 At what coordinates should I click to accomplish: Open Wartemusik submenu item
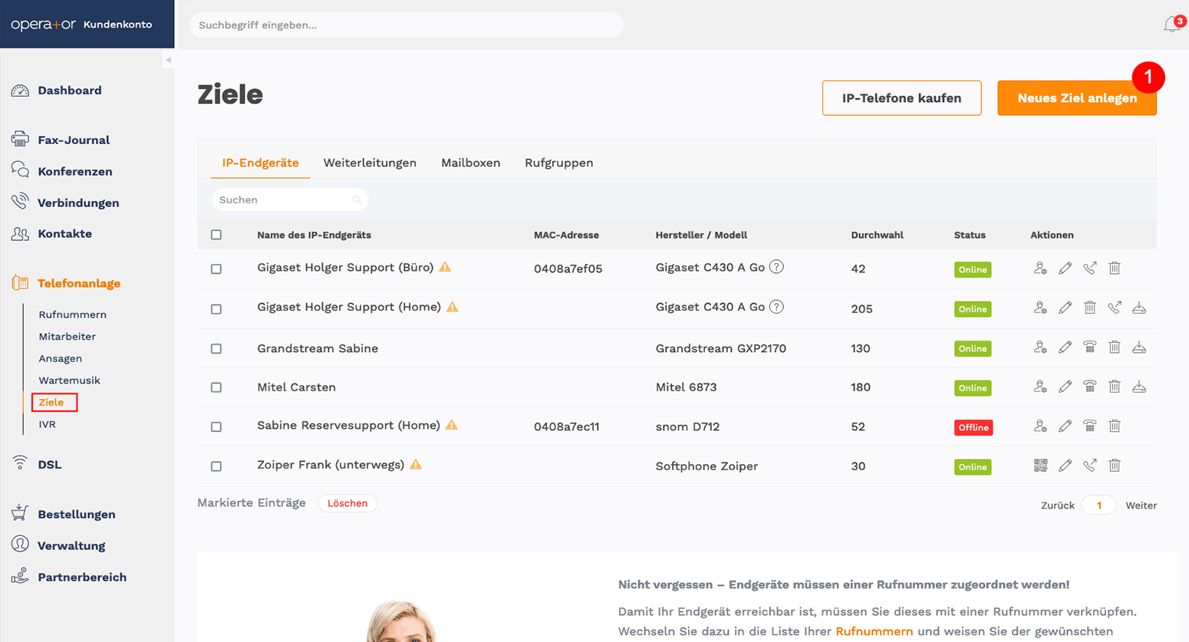coord(69,380)
